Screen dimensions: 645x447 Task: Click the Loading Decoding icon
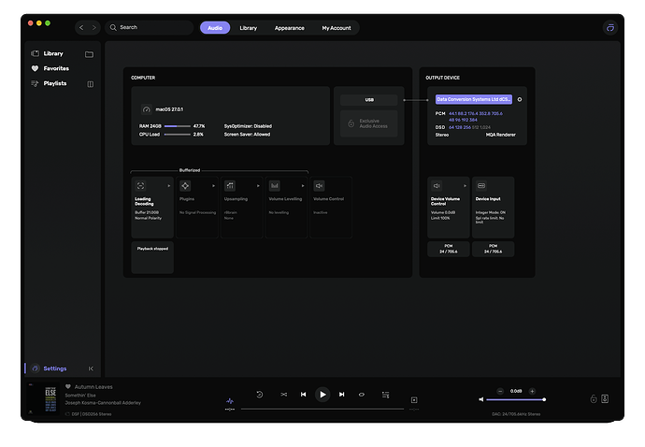[140, 186]
